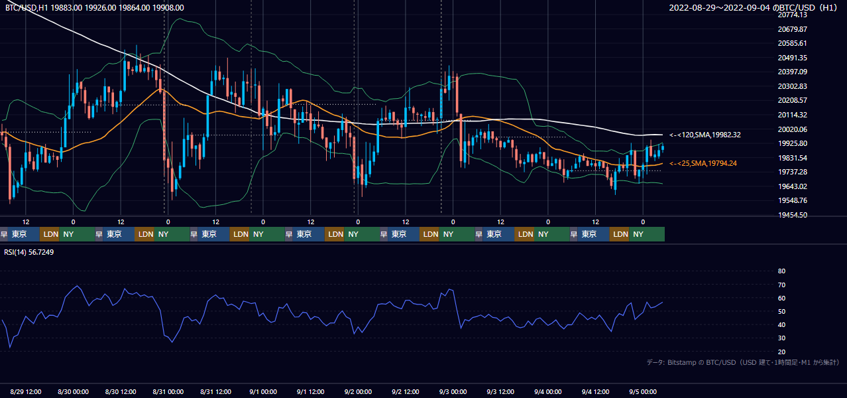Click the 9/4 00:00 date label
Screen dimensions: 847x398
548,392
